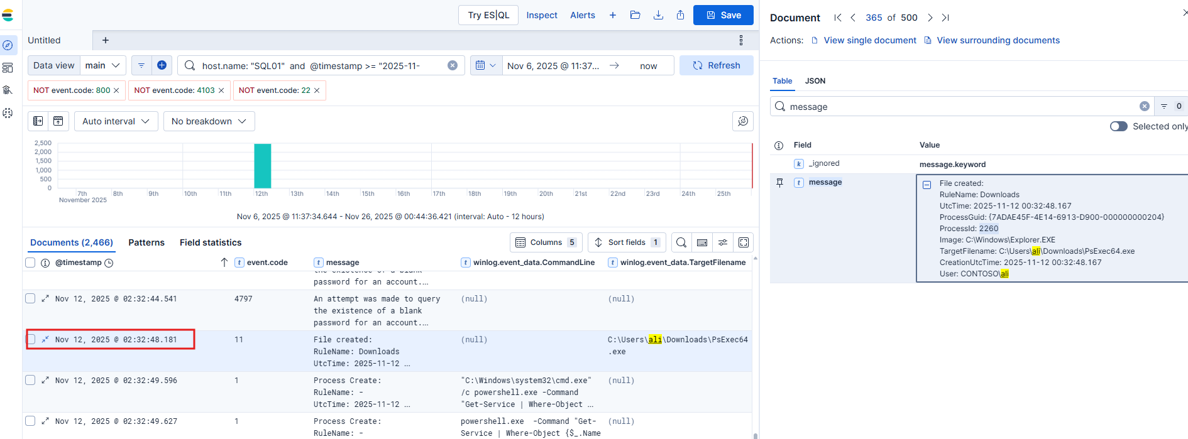Click the add filter plus icon
Viewport: 1188px width, 439px height.
tap(162, 65)
